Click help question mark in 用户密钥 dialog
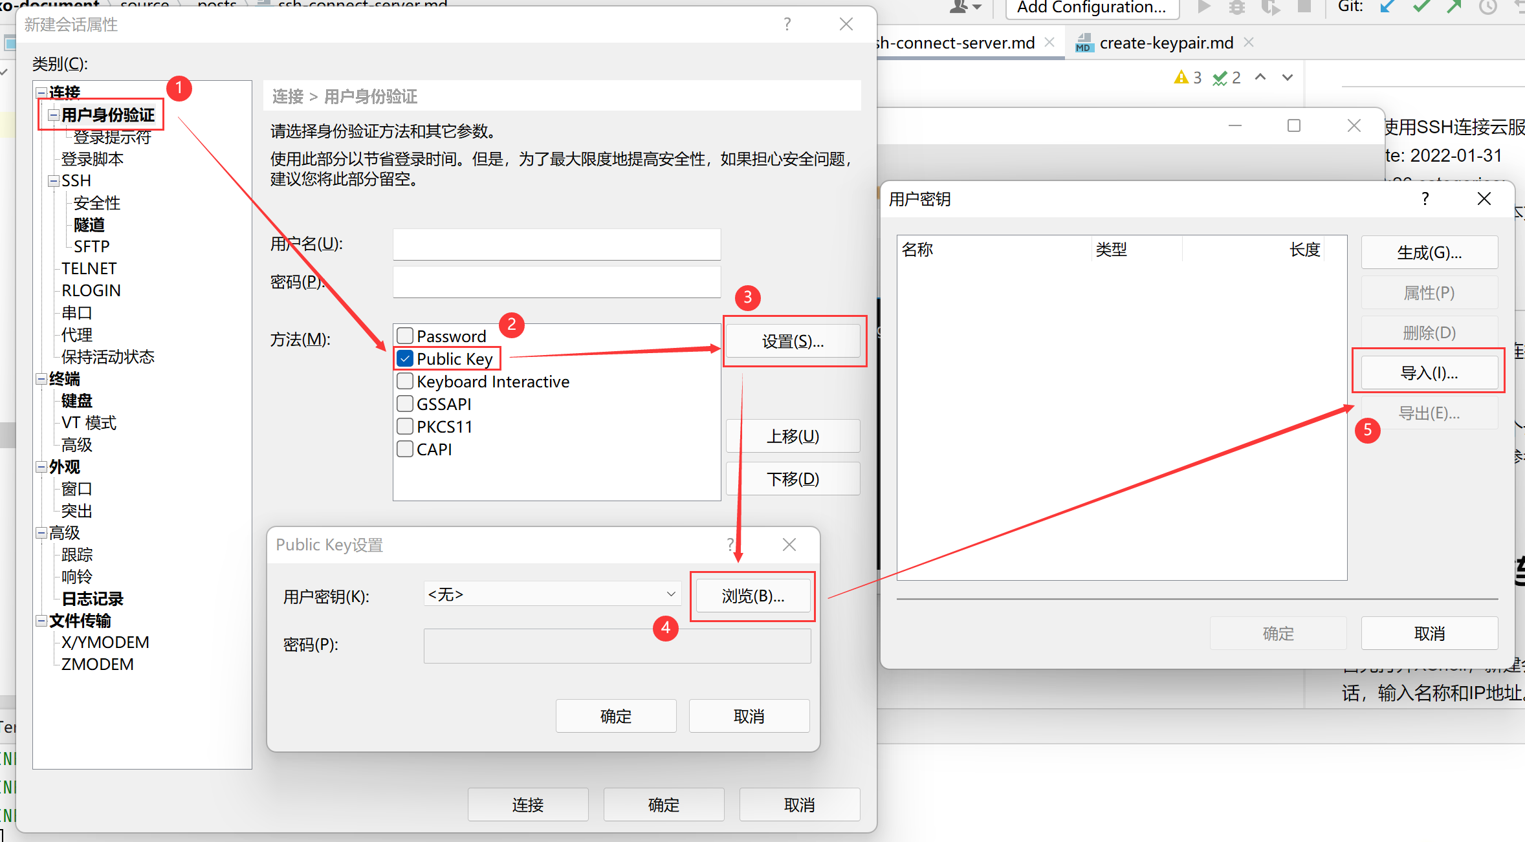This screenshot has height=842, width=1525. 1425,199
